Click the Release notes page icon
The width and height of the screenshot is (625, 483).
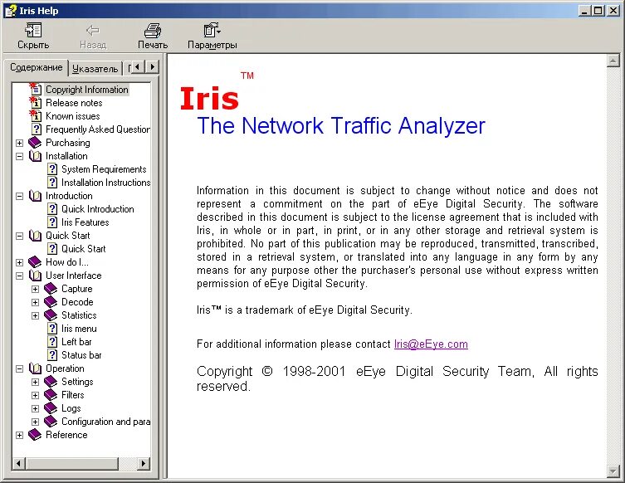tap(36, 102)
